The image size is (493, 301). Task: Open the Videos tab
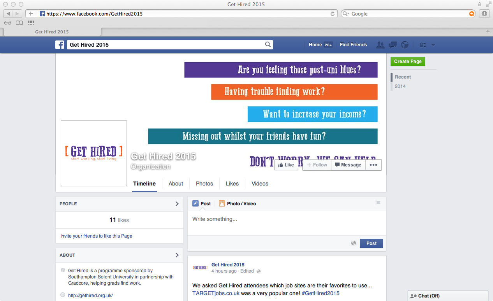(260, 184)
